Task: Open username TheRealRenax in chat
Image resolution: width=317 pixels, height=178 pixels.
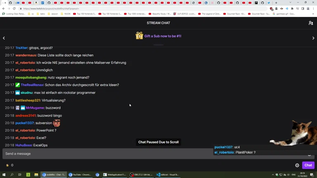Action: pyautogui.click(x=32, y=85)
